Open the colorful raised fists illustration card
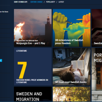Screen dimensions: 102x102 (72, 28)
